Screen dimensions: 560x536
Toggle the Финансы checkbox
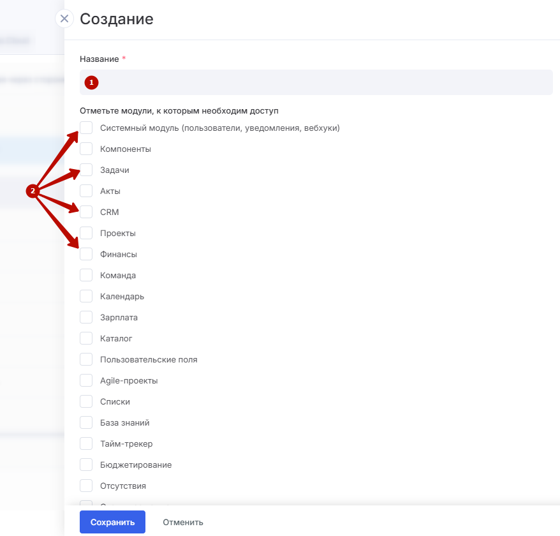click(x=86, y=254)
